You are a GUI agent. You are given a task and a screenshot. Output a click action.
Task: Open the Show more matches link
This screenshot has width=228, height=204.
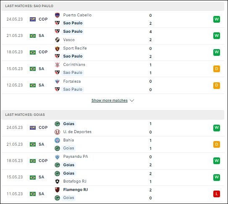pos(110,100)
